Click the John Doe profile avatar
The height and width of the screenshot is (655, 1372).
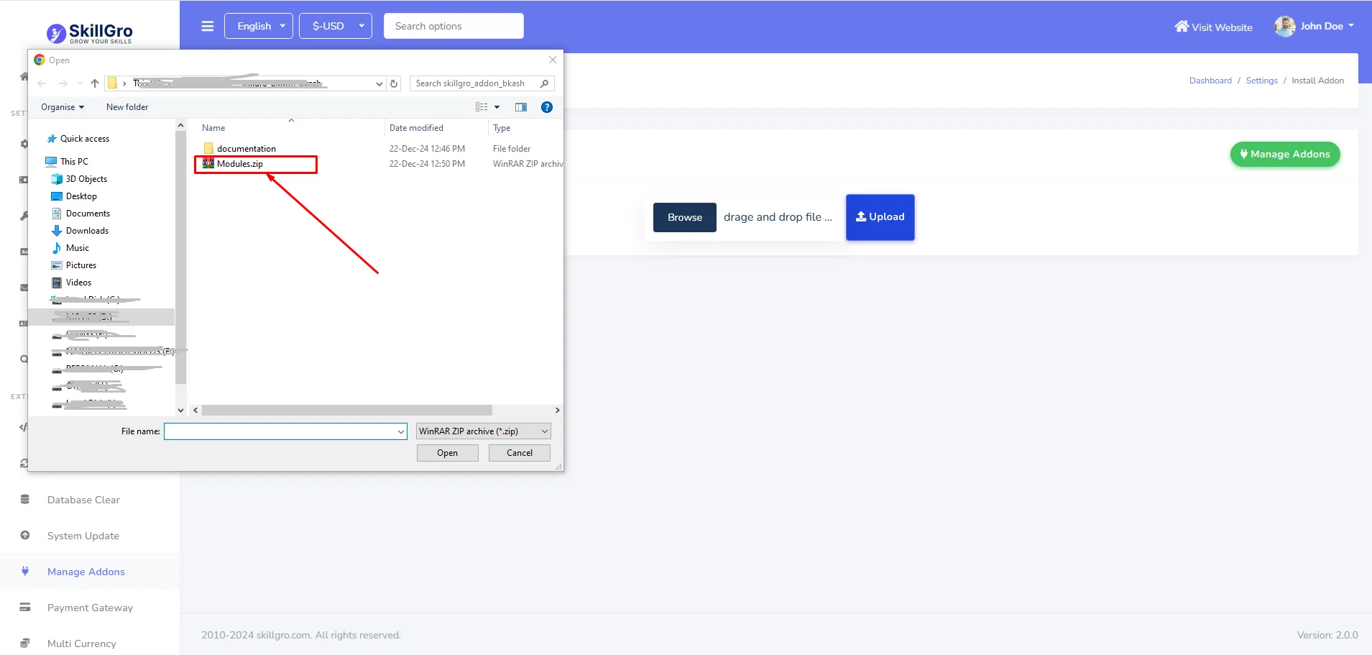pos(1284,27)
